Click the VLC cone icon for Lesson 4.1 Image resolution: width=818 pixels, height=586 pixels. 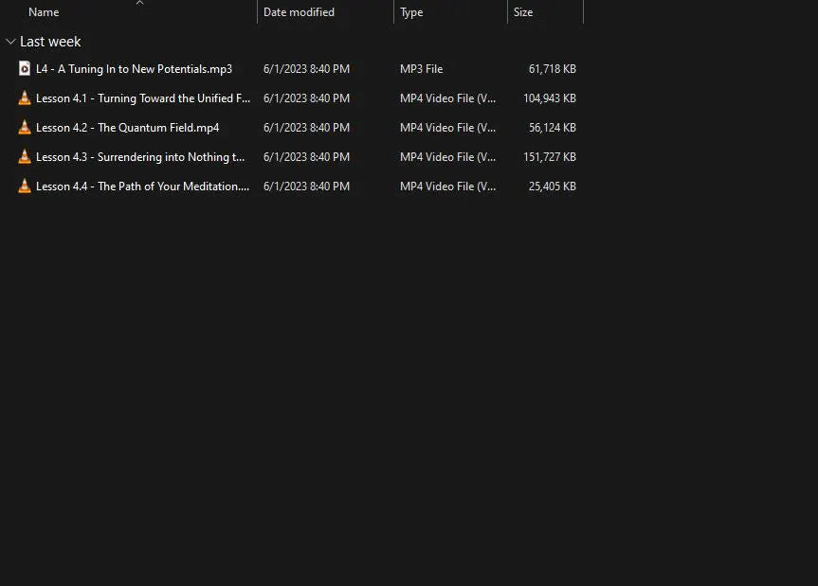pyautogui.click(x=25, y=98)
